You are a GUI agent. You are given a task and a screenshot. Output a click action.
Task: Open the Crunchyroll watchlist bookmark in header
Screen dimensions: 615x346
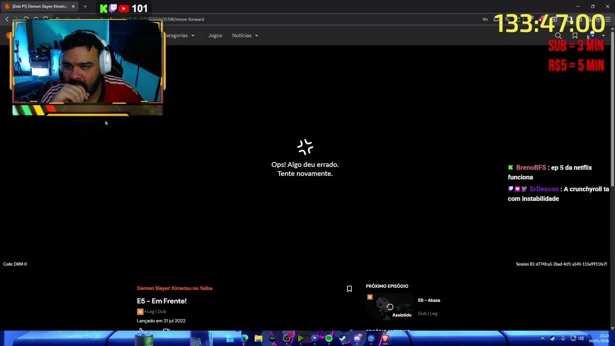click(575, 36)
